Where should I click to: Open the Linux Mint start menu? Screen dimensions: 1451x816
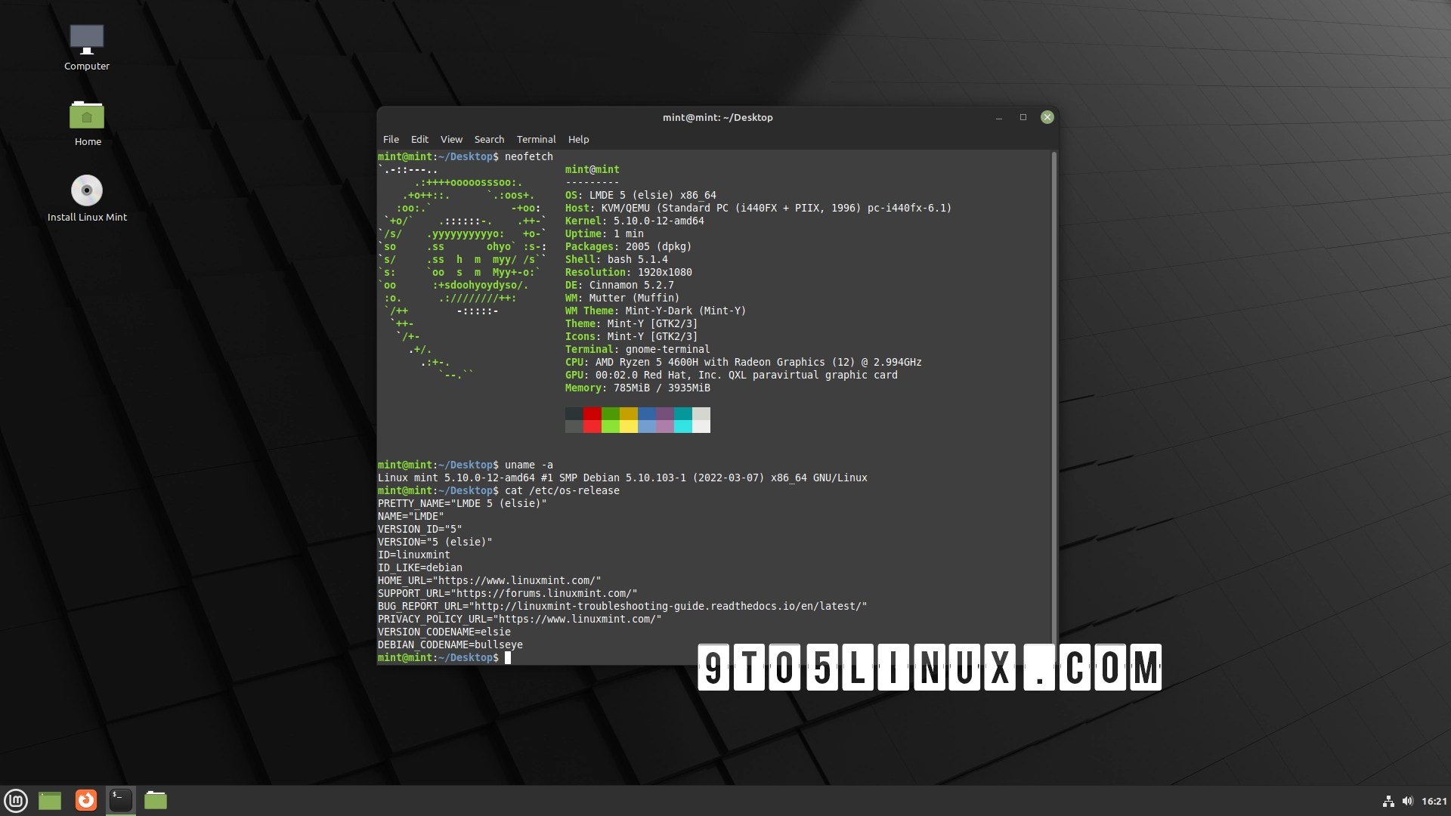coord(16,800)
